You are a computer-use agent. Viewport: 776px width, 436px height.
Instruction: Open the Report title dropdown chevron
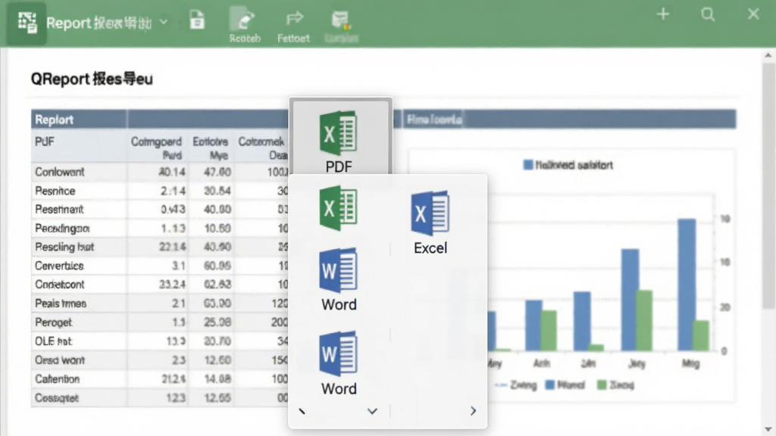pyautogui.click(x=164, y=22)
